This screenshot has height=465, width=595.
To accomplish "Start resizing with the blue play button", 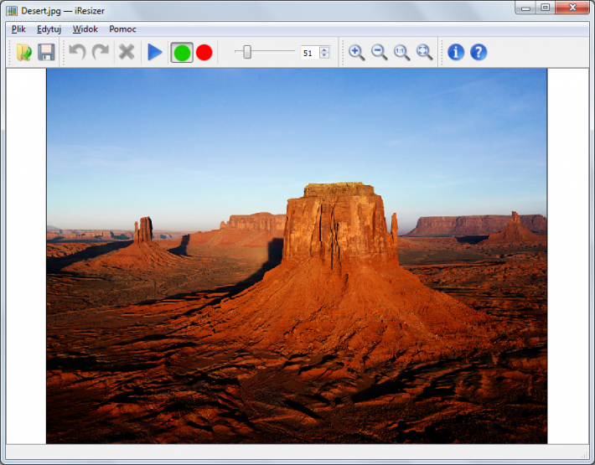I will coord(154,52).
